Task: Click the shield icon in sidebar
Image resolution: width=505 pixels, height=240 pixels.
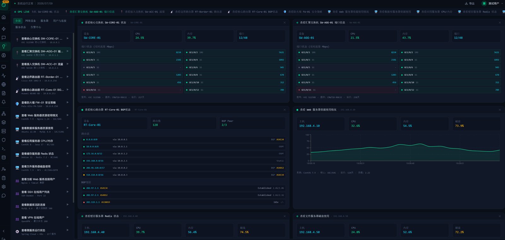Action: tap(4, 140)
